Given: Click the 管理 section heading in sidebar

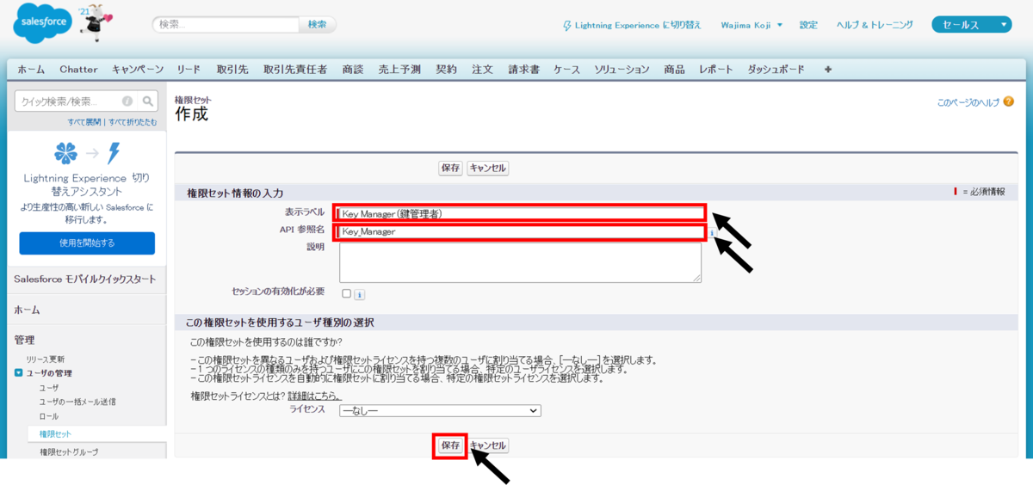Looking at the screenshot, I should (24, 340).
